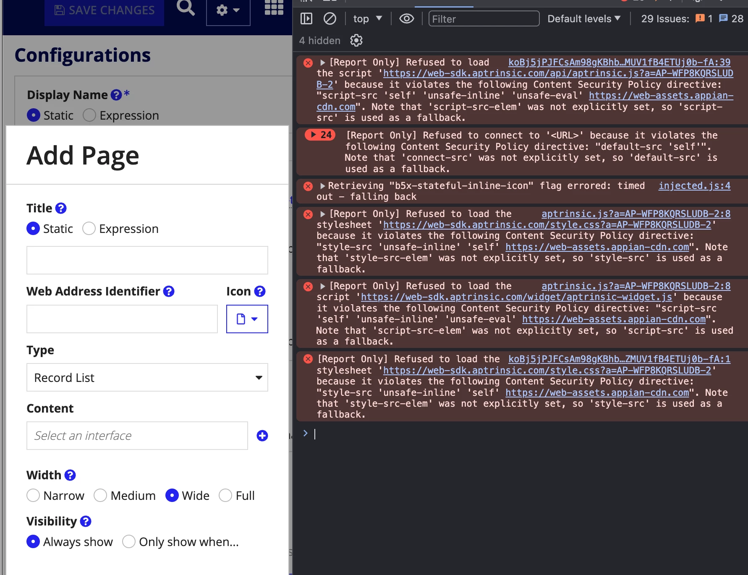Open koBj5jPJFCsAm98gKBhb…fA:1 source link
The image size is (748, 575).
coord(619,359)
